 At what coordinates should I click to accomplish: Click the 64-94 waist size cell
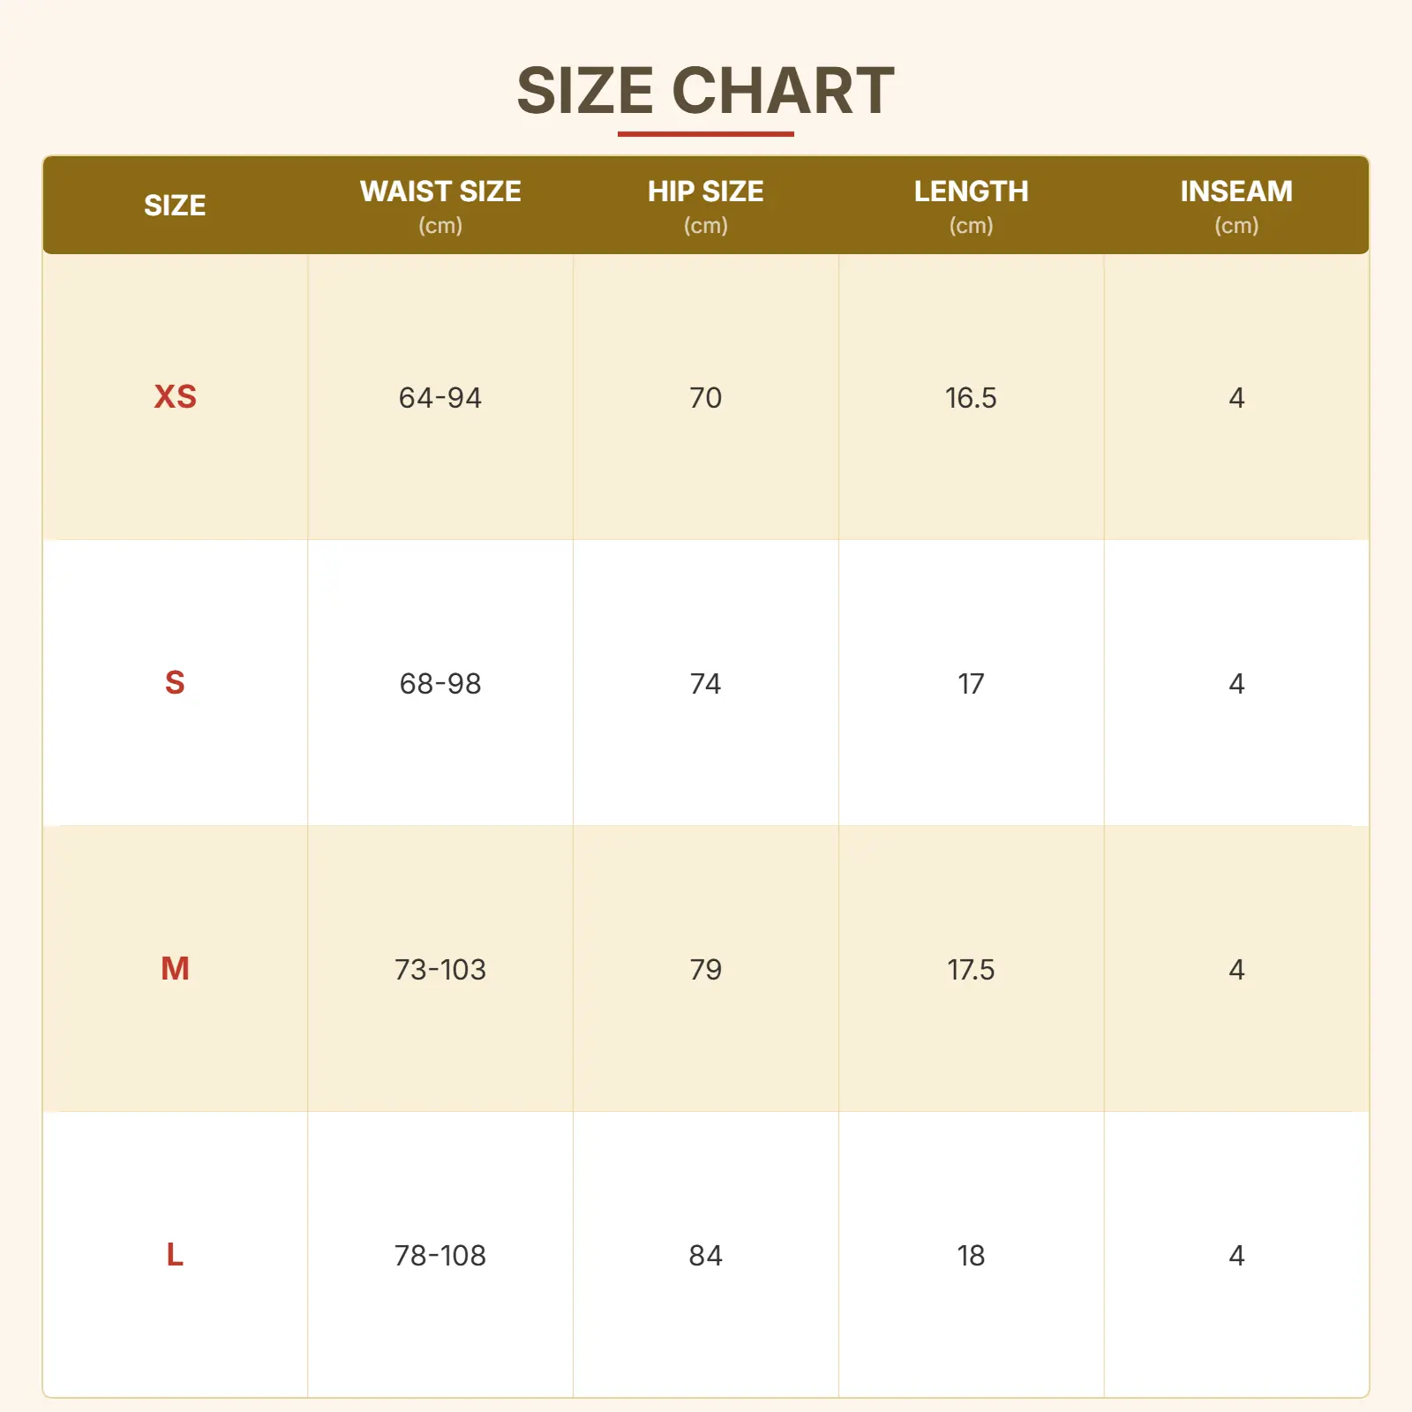(x=440, y=398)
